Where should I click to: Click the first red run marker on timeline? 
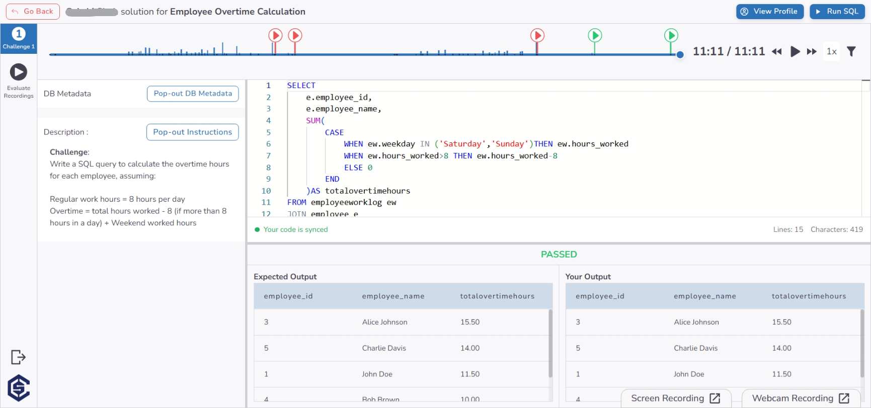pyautogui.click(x=275, y=36)
